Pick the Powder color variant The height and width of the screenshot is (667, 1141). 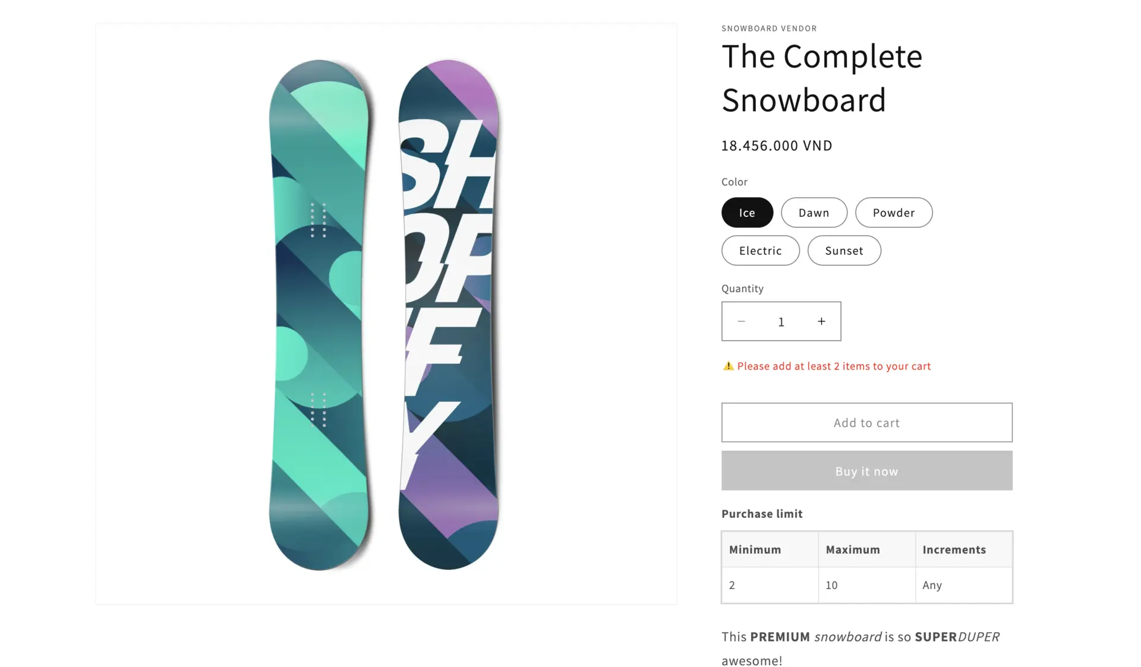893,213
